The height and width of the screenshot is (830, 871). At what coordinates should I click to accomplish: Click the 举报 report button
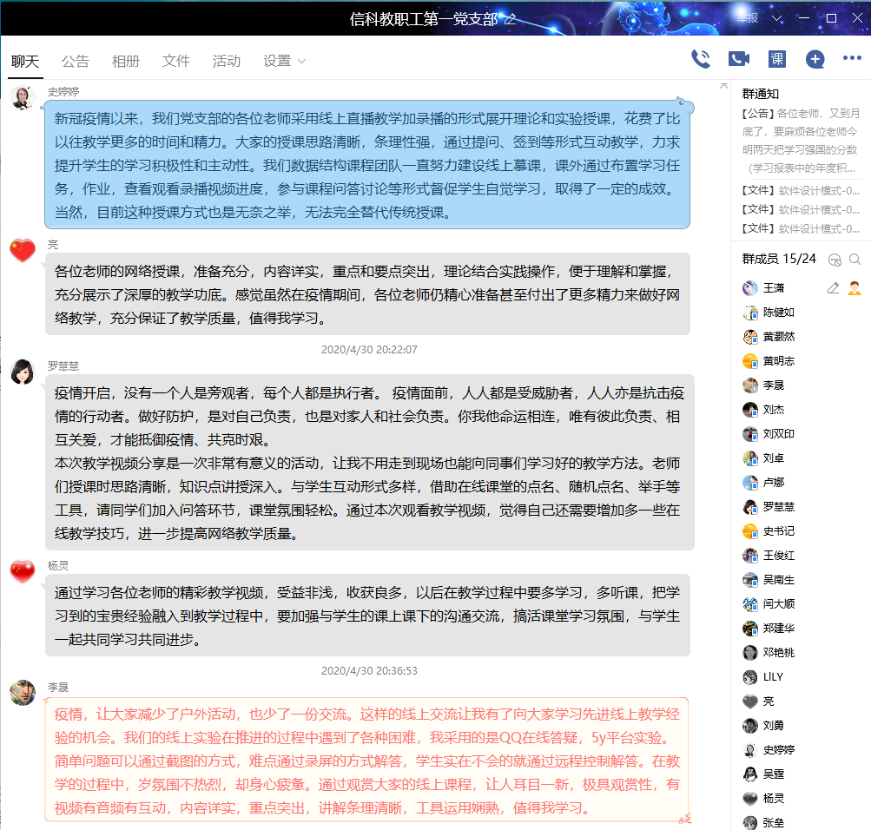pos(748,18)
